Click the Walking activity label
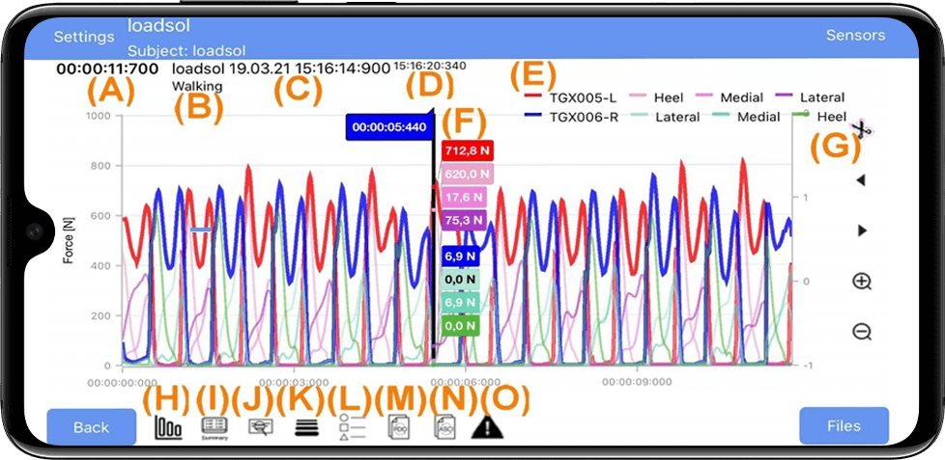The width and height of the screenshot is (945, 460). click(197, 86)
